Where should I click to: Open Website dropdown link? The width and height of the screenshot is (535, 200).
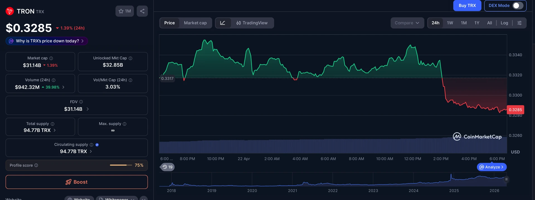coord(79,198)
